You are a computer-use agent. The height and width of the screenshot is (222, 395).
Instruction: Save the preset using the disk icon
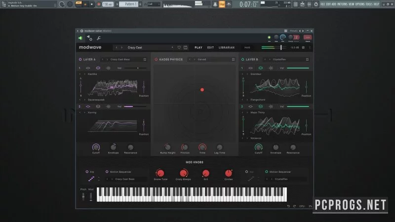186,47
